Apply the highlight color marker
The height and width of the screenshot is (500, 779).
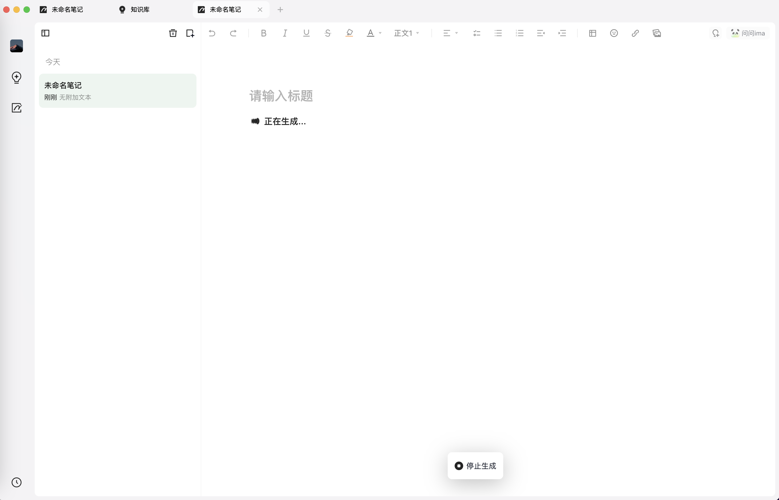tap(349, 33)
